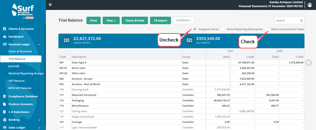Check Show Unconverted Codes checkbox

tap(267, 29)
